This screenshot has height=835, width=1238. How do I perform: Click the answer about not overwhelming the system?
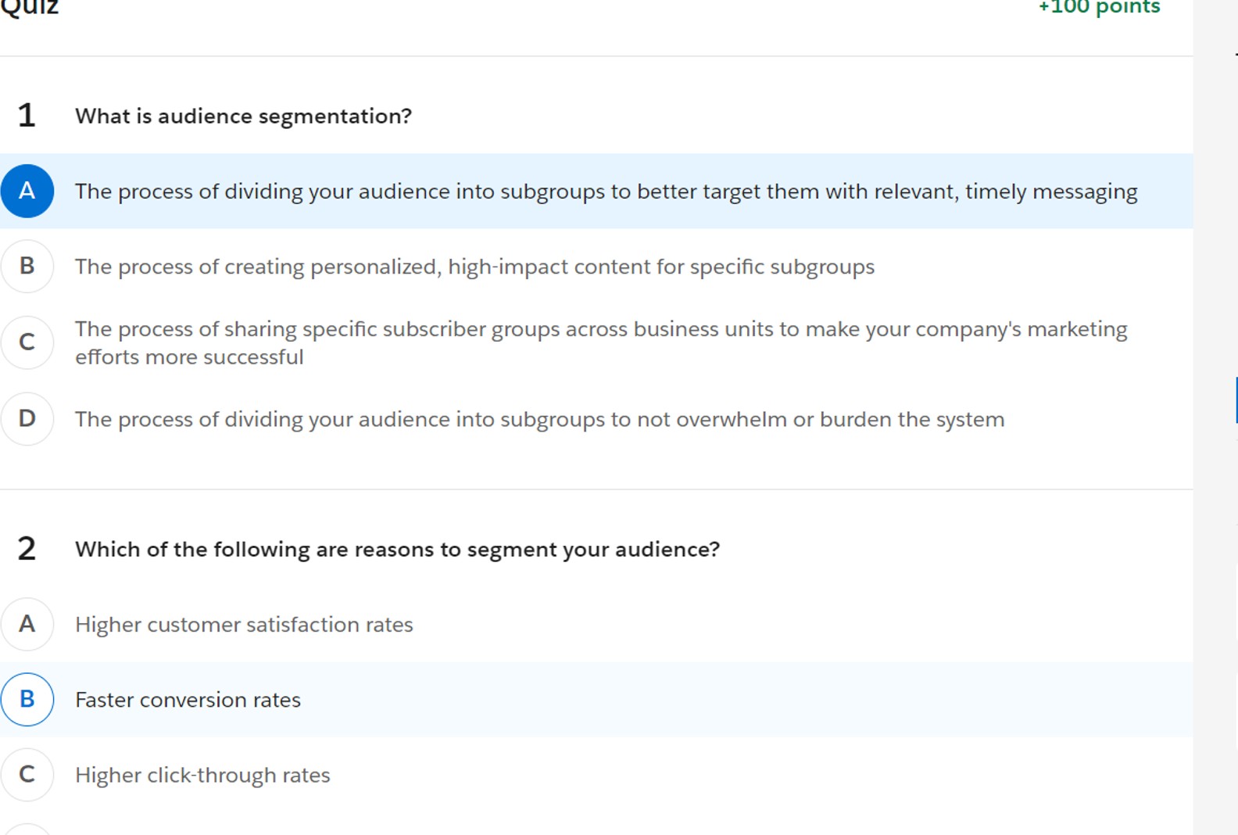point(540,419)
